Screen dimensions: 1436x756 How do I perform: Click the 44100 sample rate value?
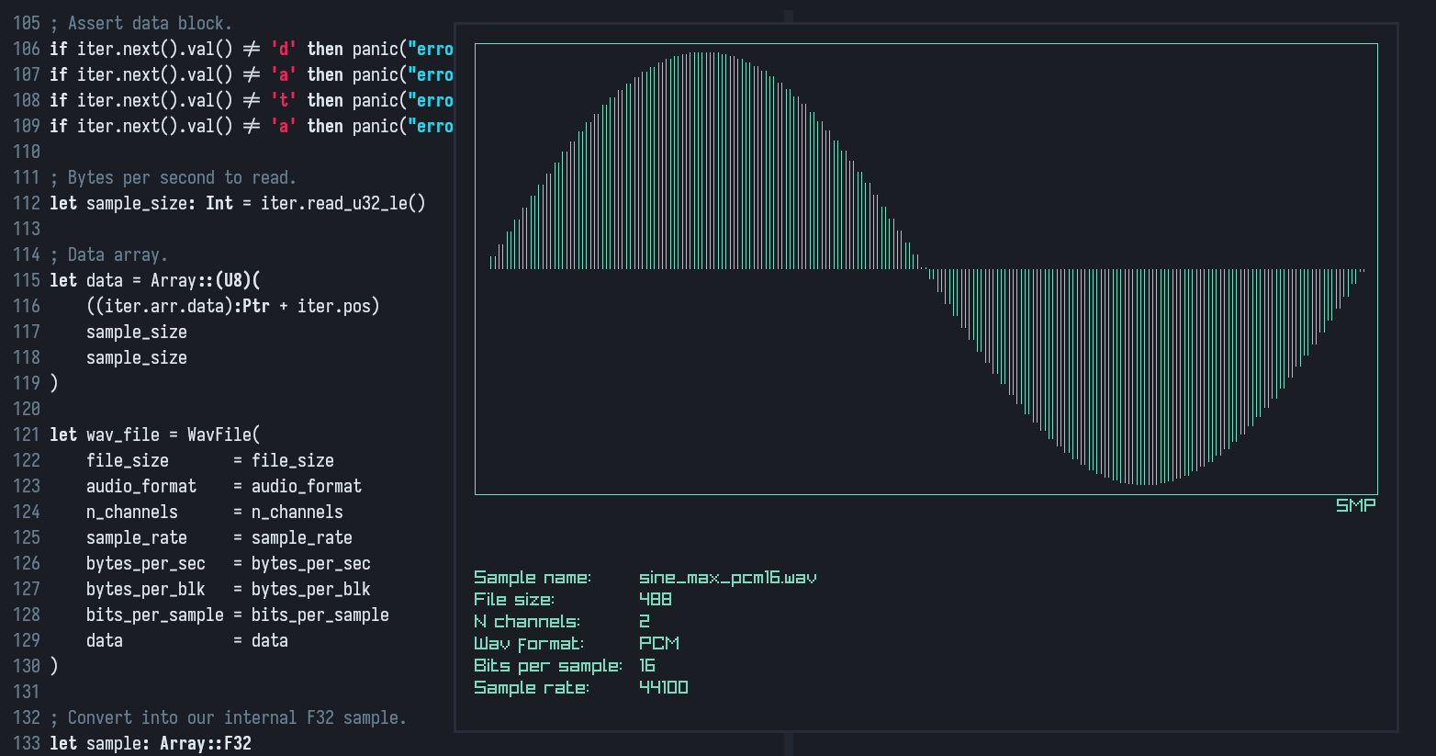663,688
